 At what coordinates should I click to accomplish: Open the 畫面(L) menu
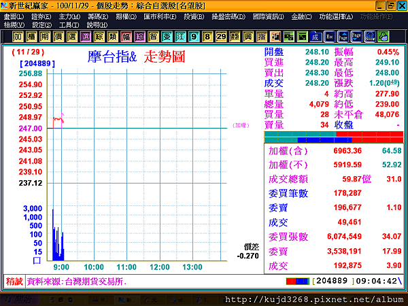click(14, 17)
